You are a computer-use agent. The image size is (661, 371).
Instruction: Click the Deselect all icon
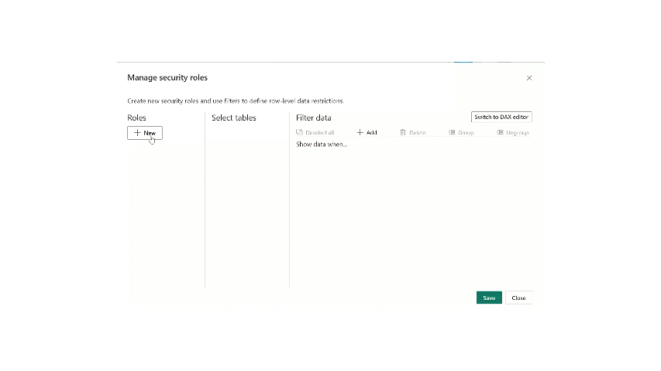click(300, 133)
